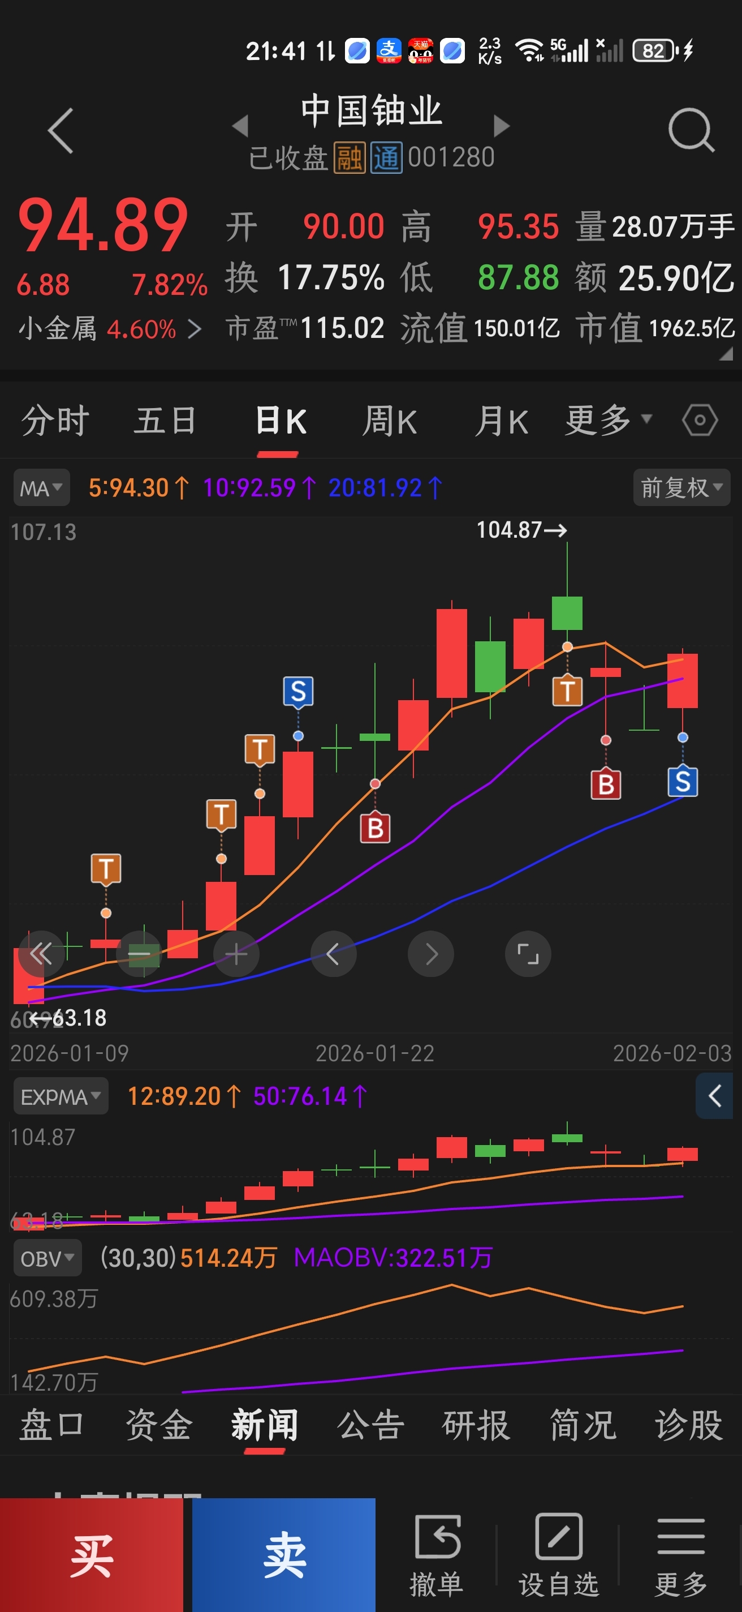Go back with the top-left arrow
The image size is (742, 1612).
pyautogui.click(x=61, y=131)
